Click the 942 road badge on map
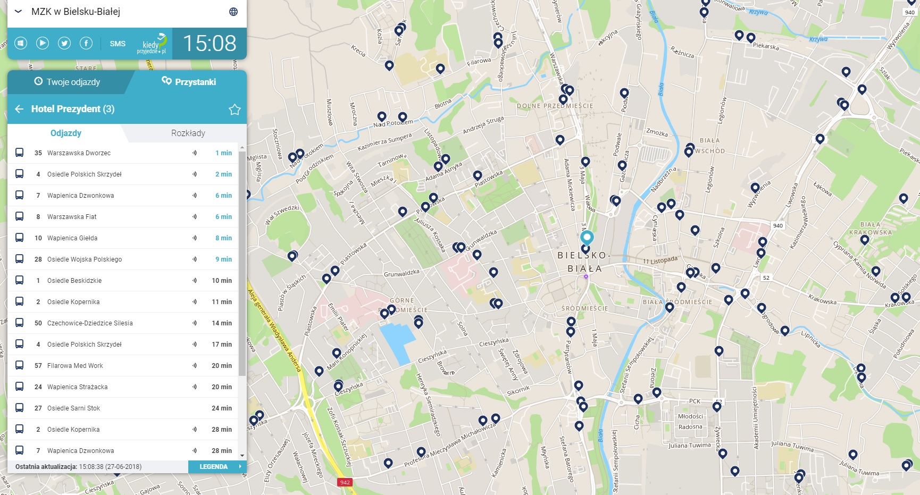The image size is (920, 495). pyautogui.click(x=345, y=482)
